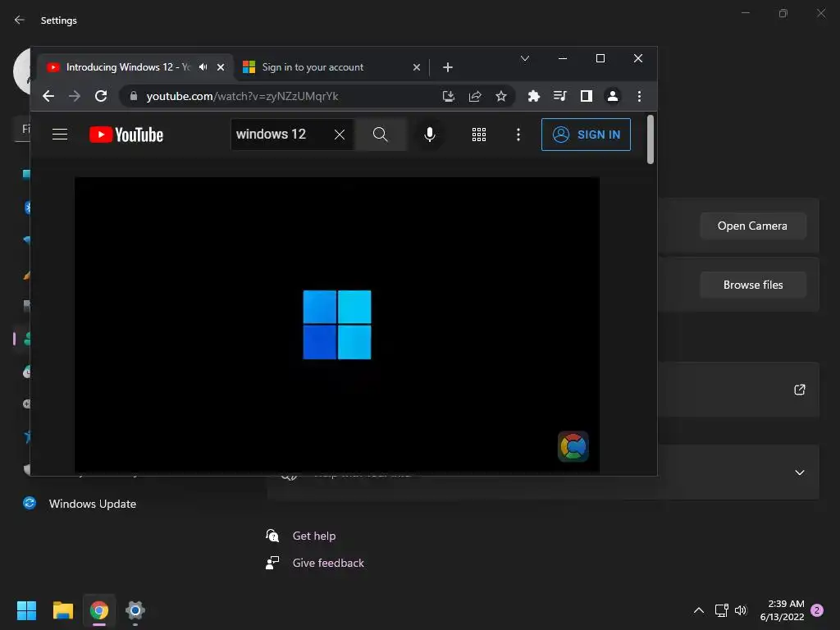This screenshot has width=840, height=630.
Task: Submit YouTube search with magnifier button
Action: 381,135
